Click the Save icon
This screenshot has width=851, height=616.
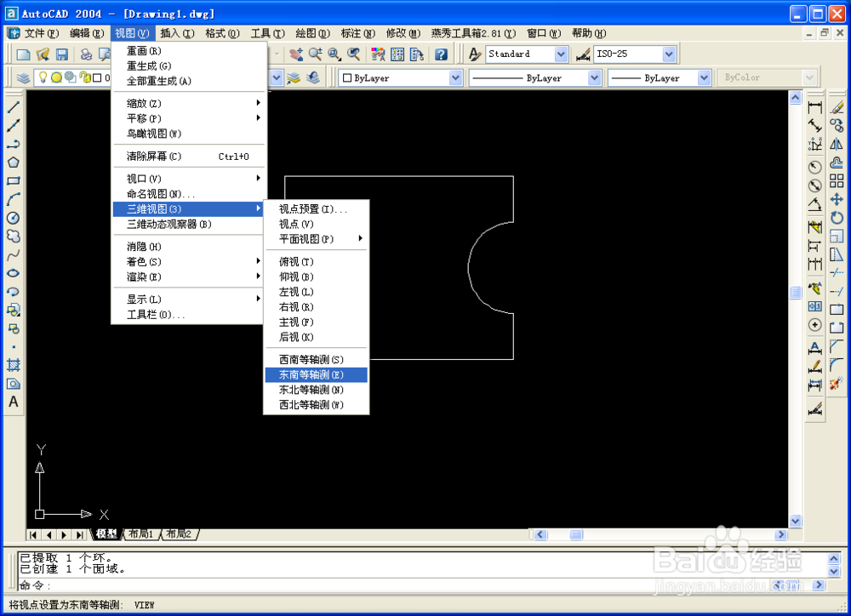61,54
